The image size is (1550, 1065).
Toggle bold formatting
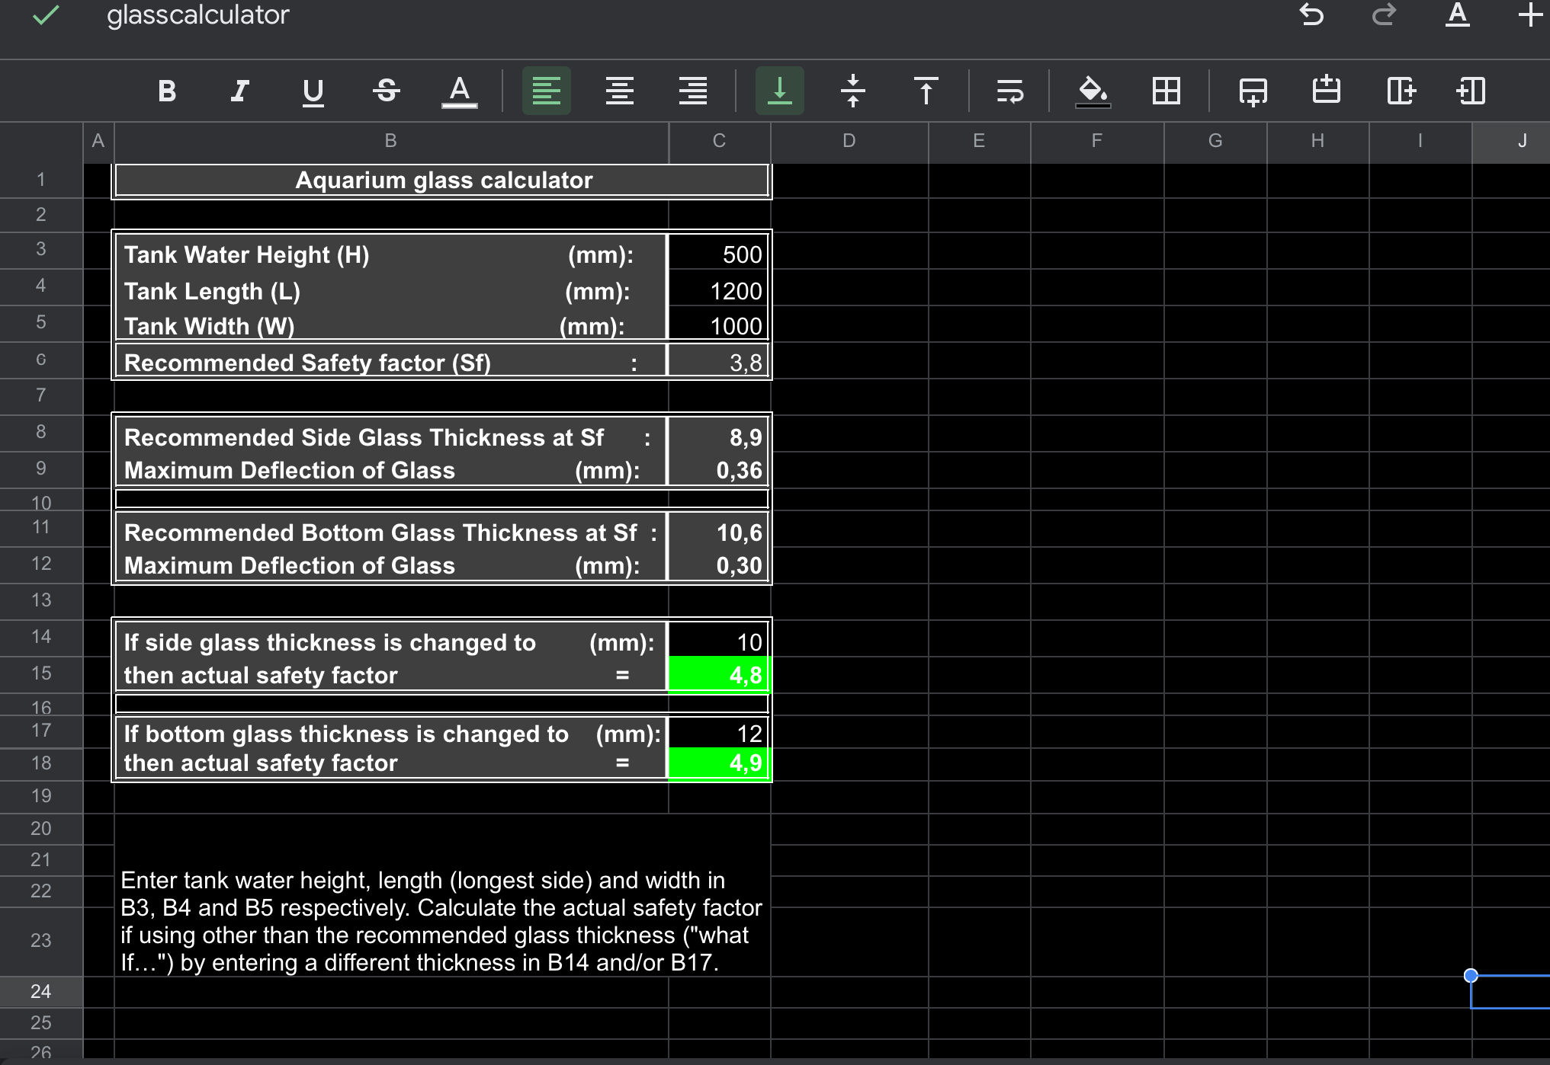167,91
